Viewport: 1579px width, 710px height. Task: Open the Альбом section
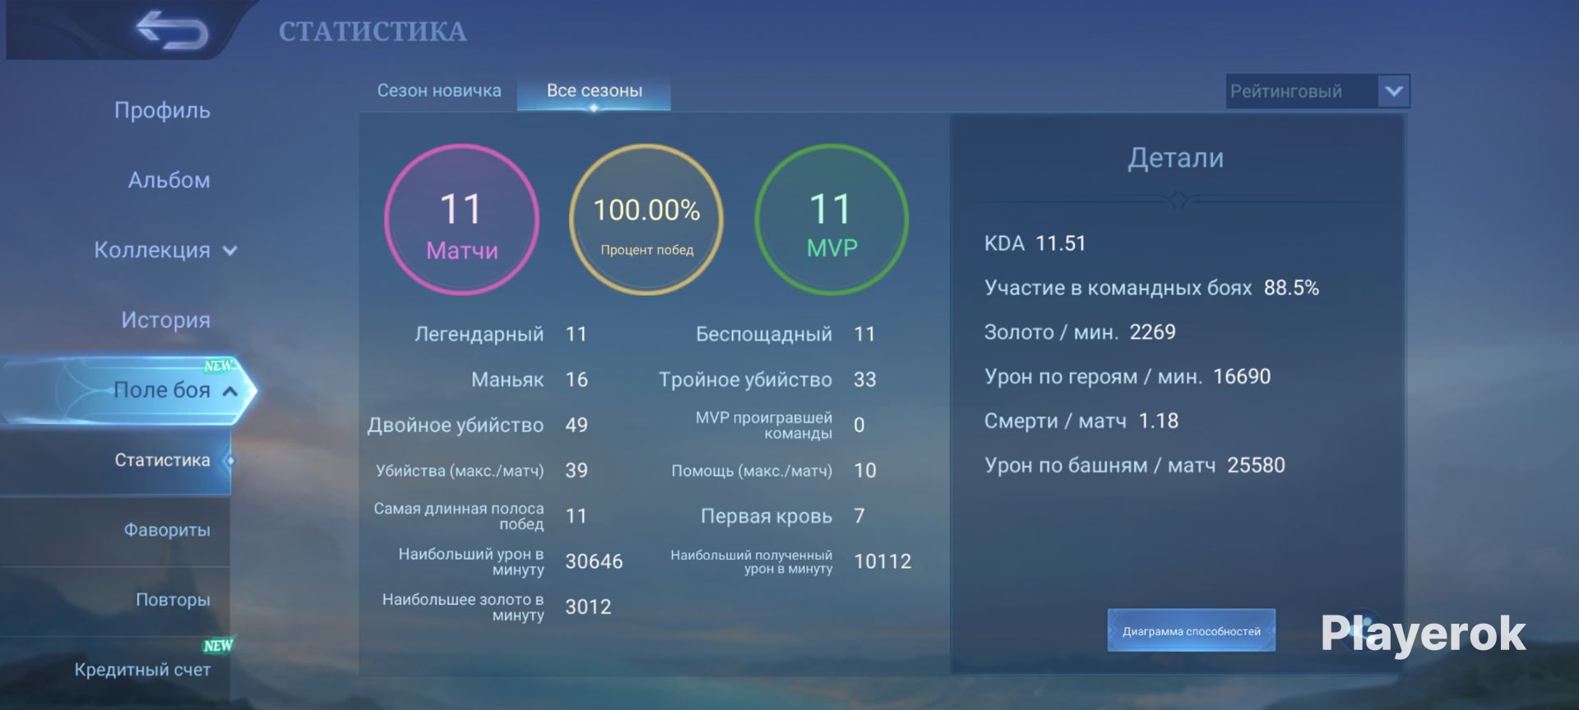tap(169, 180)
